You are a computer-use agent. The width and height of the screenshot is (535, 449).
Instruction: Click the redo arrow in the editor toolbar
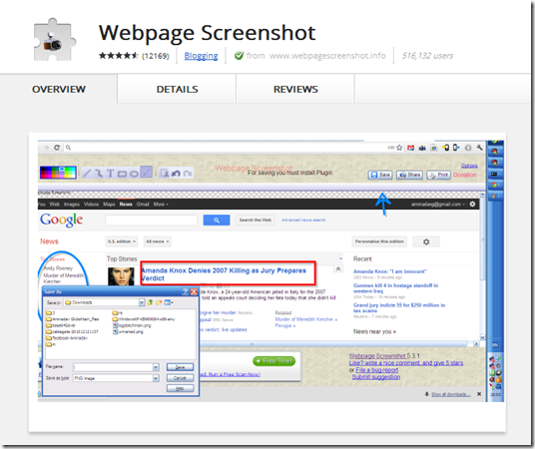[x=188, y=174]
